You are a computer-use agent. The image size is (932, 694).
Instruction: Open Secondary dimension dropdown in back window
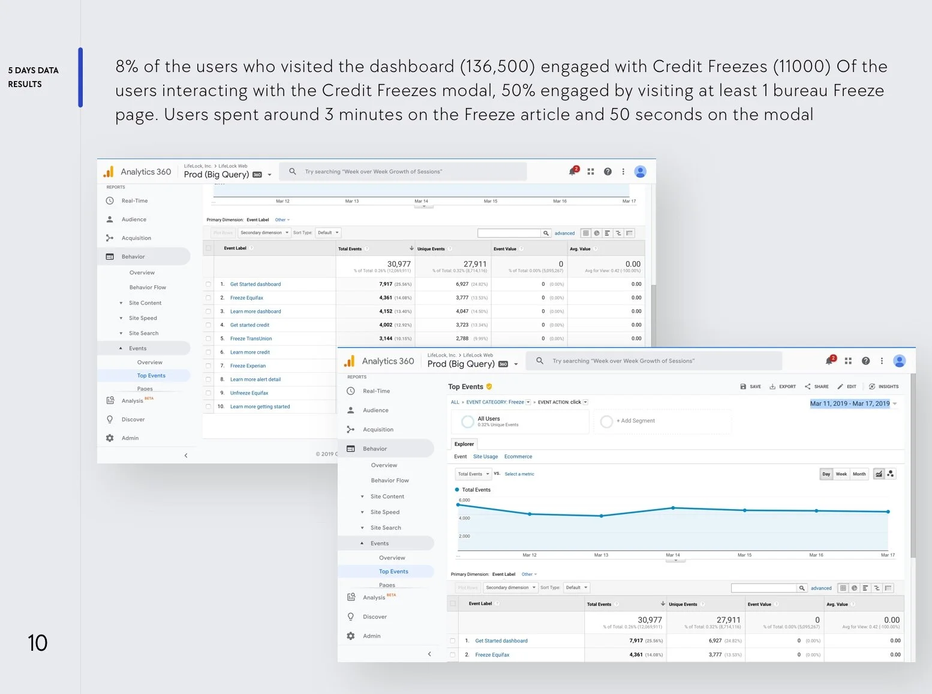(264, 233)
